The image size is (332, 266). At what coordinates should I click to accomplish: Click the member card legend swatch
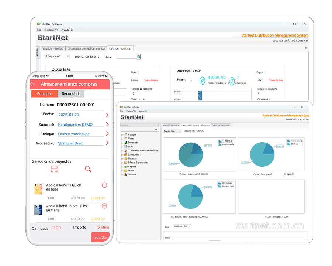[289, 141]
